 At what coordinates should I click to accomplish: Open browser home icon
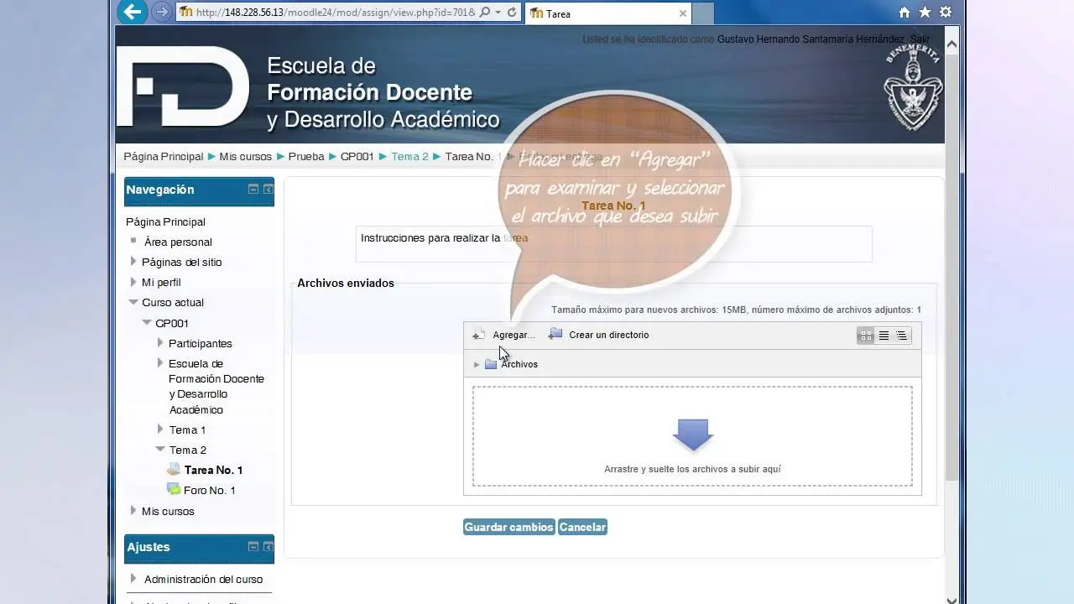pyautogui.click(x=905, y=13)
